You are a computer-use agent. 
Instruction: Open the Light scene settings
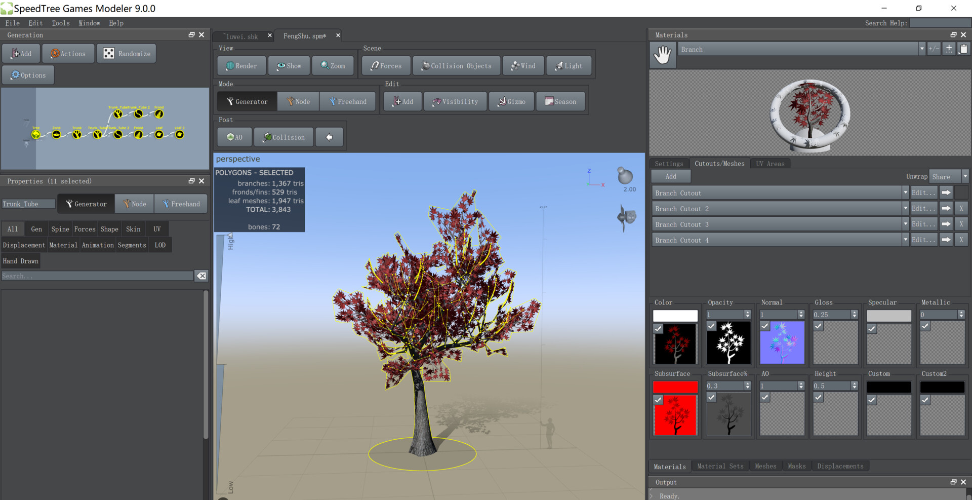569,65
